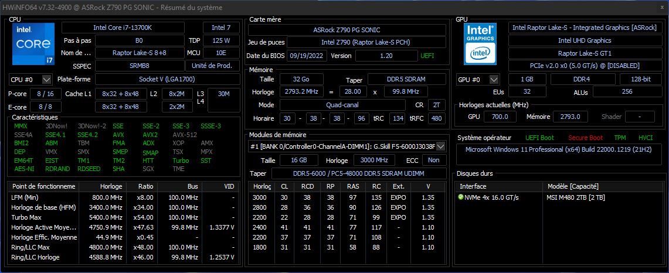Click the AVX2 feature flag

click(x=150, y=134)
